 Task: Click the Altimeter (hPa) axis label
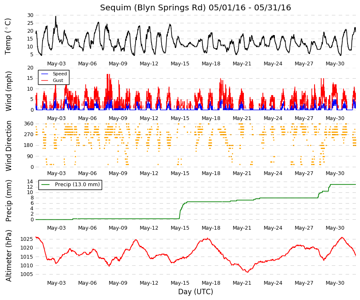[8, 256]
